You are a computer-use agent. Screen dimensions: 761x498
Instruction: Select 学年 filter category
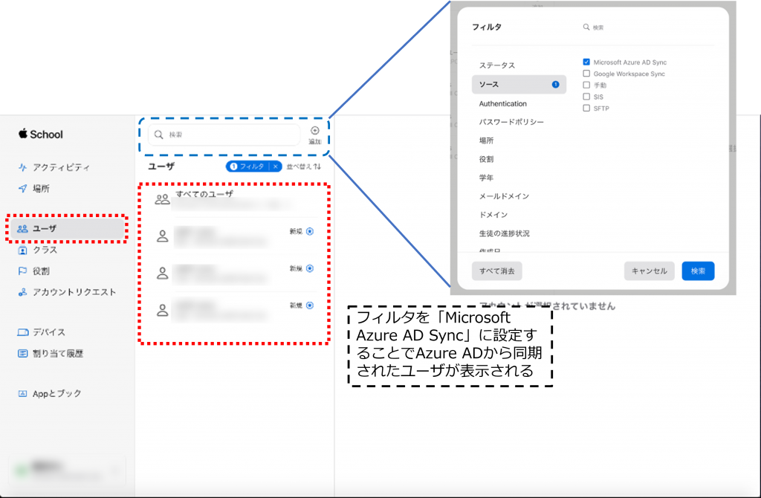click(486, 178)
